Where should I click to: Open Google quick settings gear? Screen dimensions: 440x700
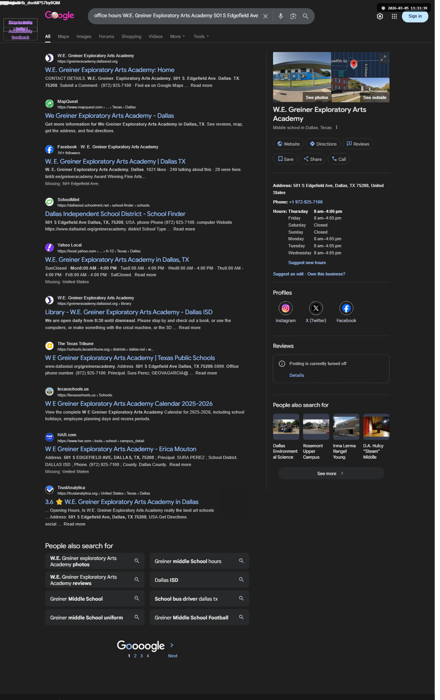click(380, 16)
